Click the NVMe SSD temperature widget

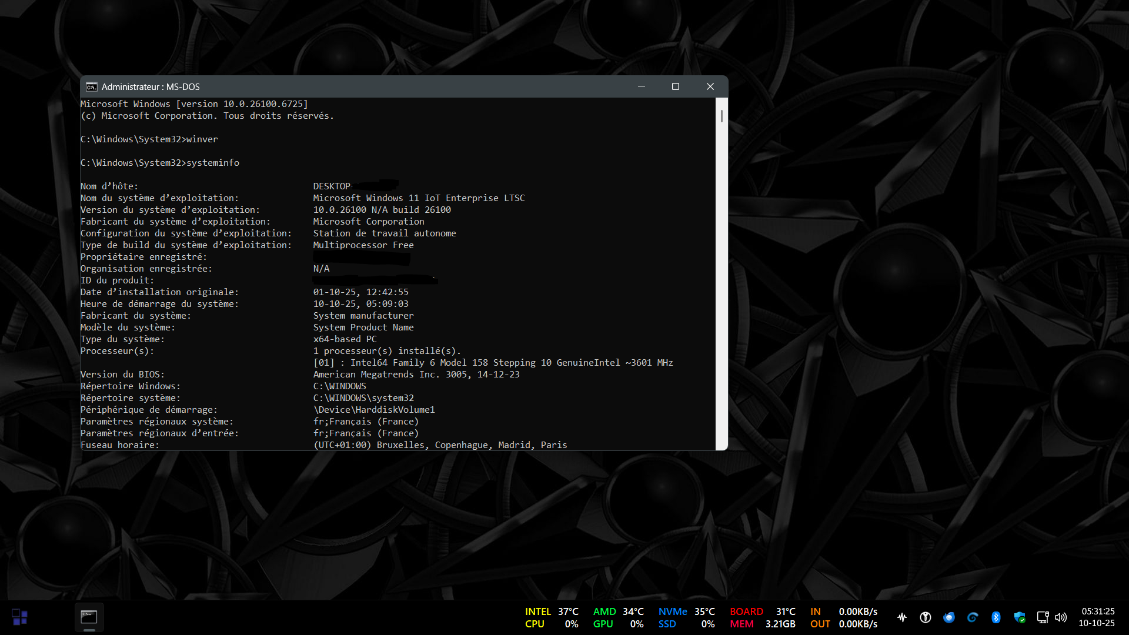pyautogui.click(x=686, y=617)
